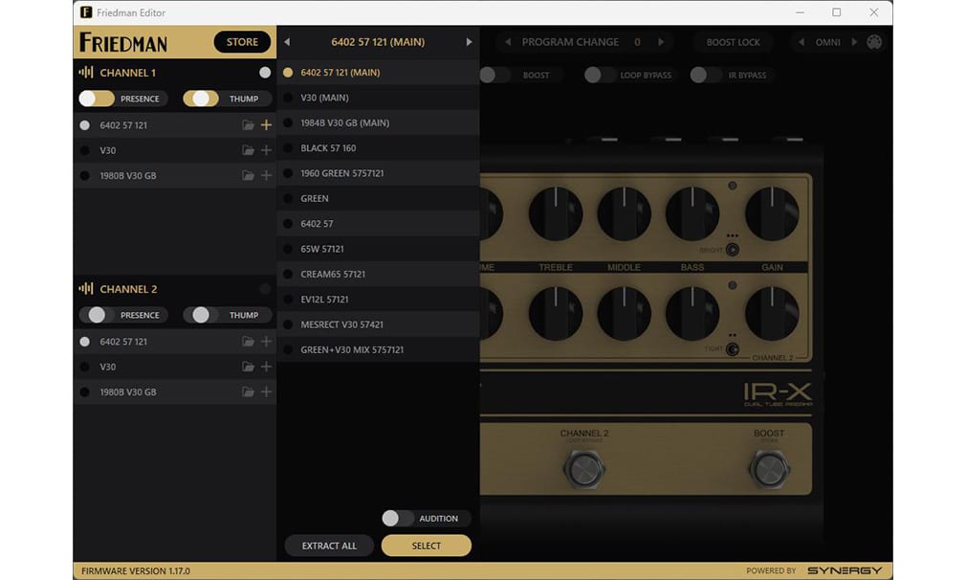Image resolution: width=966 pixels, height=580 pixels.
Task: Go to next IR with right arrow
Action: [470, 42]
